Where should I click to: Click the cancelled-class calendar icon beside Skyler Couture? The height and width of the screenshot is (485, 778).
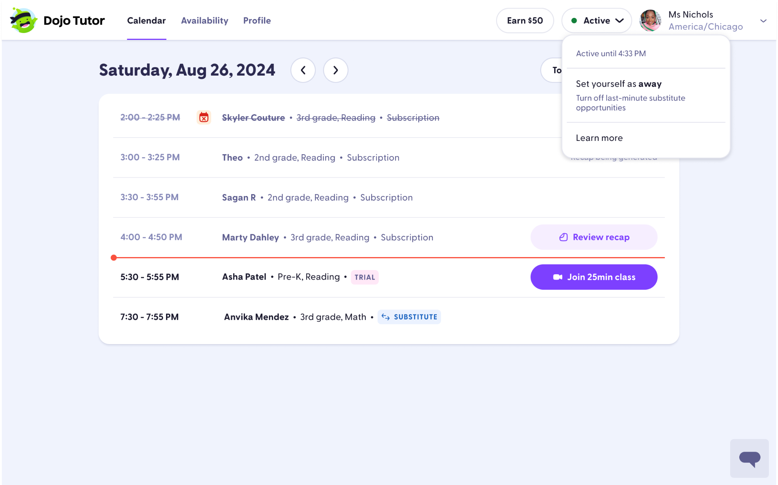coord(204,117)
